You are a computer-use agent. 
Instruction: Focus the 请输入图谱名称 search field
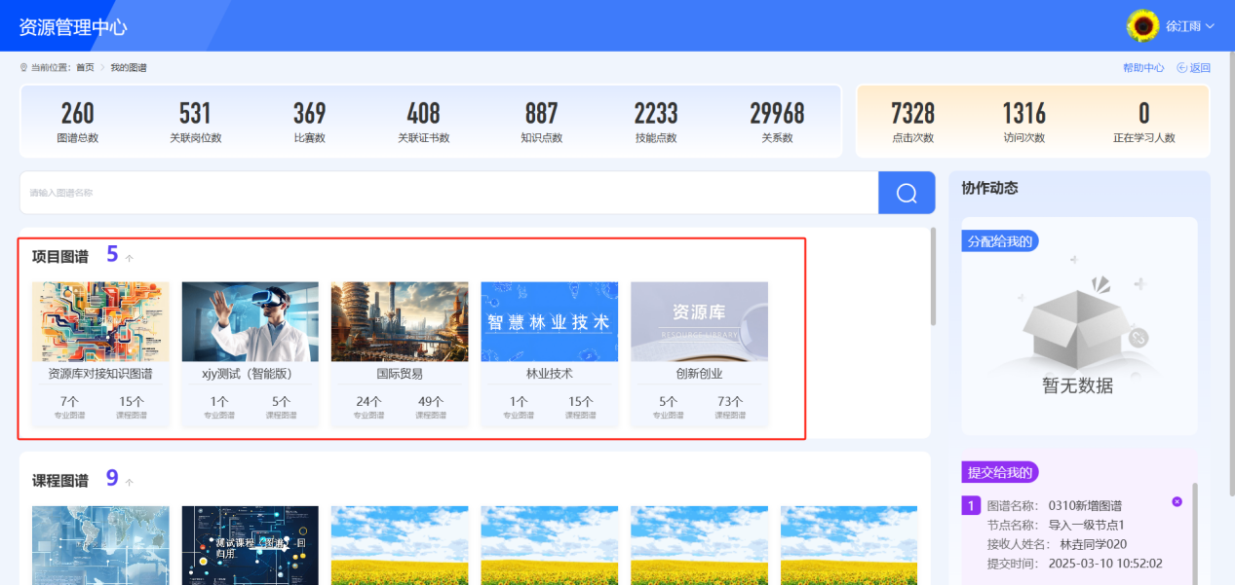click(x=449, y=193)
